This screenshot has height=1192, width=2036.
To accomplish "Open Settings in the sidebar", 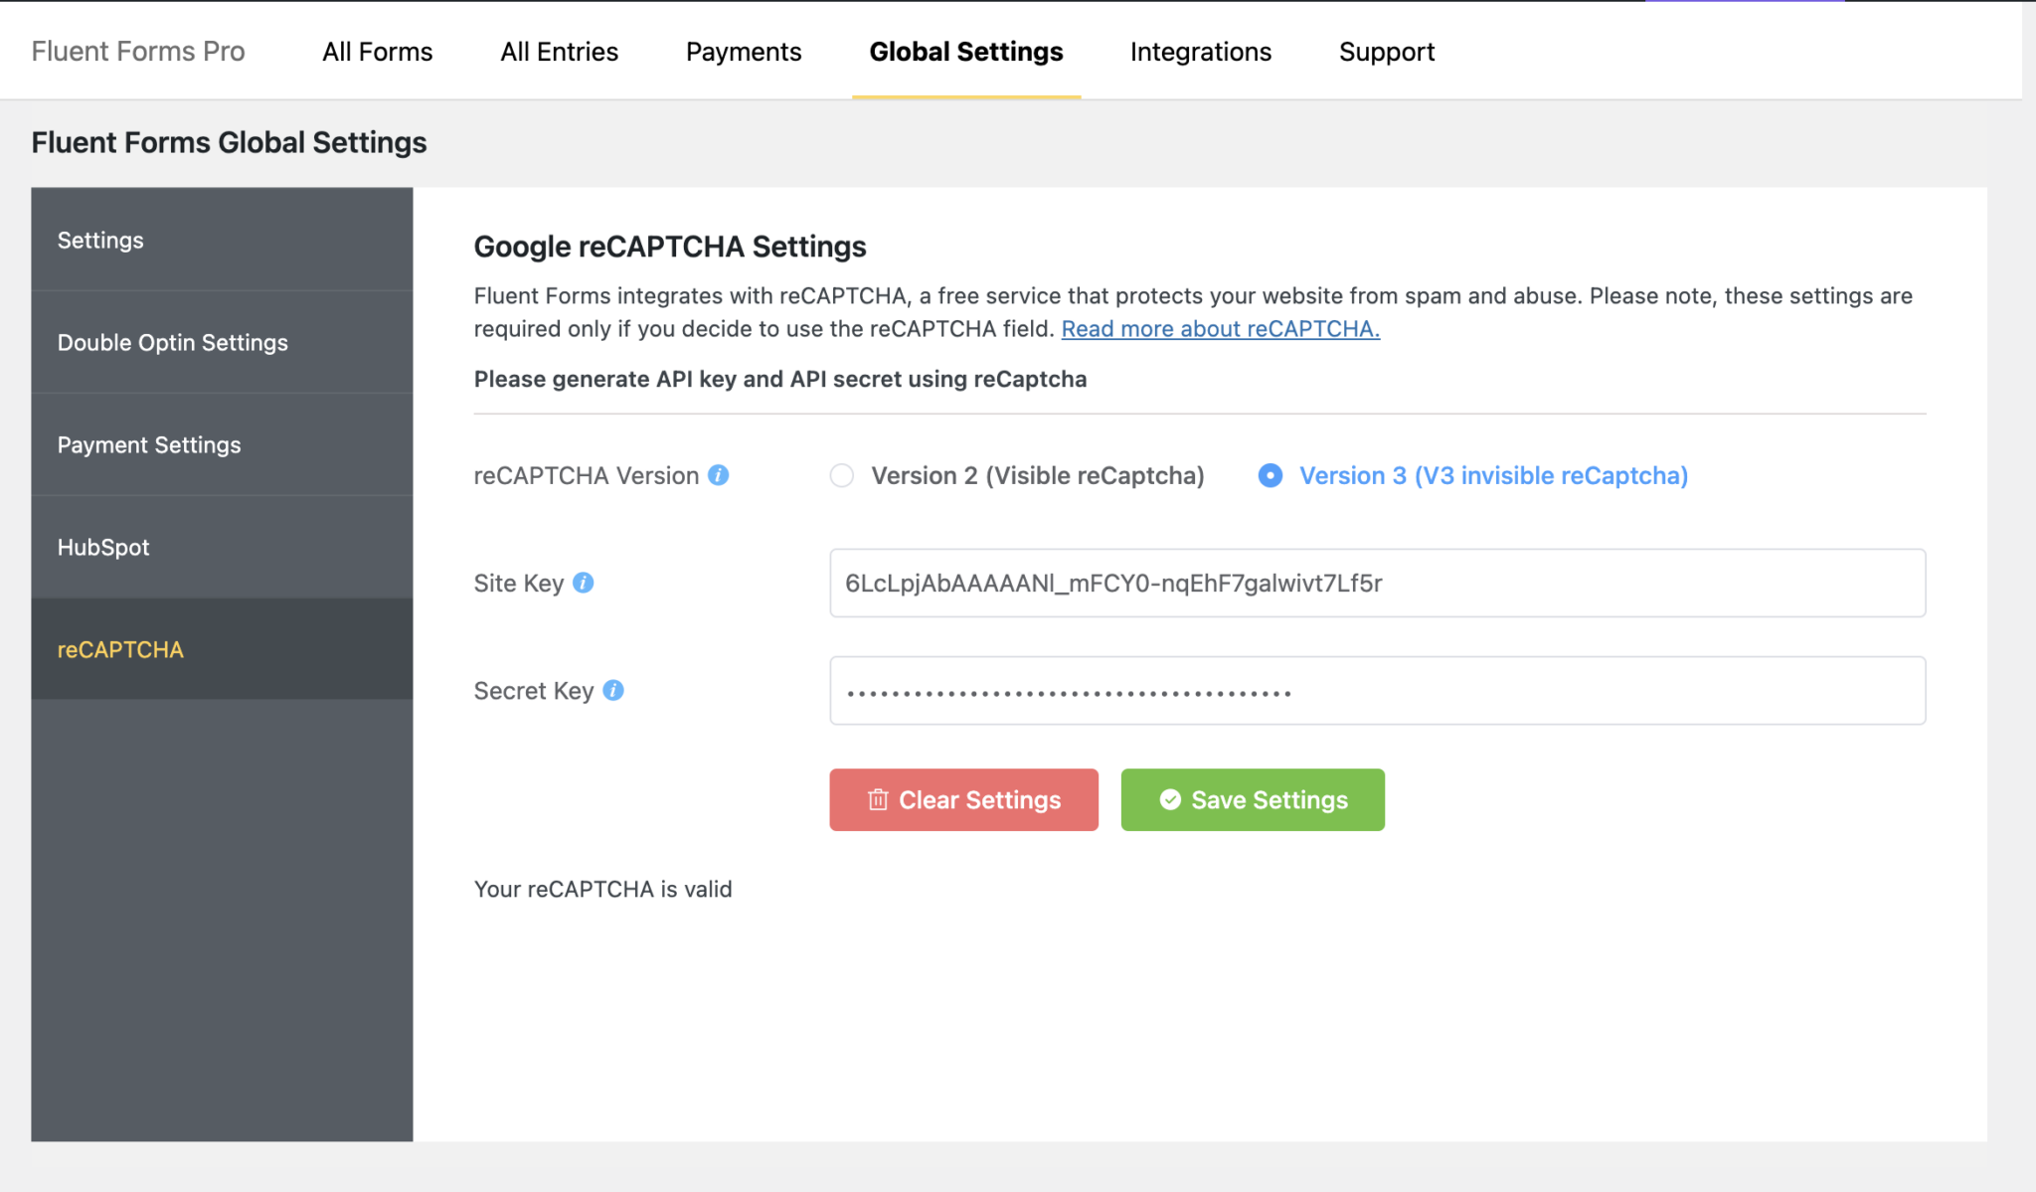I will pyautogui.click(x=100, y=240).
